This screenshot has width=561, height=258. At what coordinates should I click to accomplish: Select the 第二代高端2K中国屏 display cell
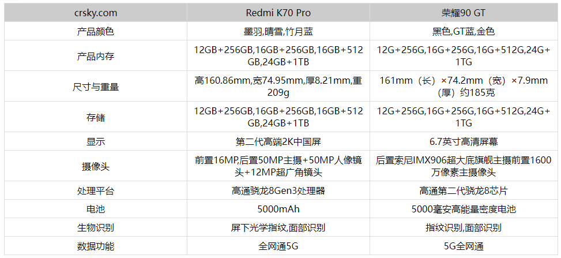pyautogui.click(x=278, y=142)
